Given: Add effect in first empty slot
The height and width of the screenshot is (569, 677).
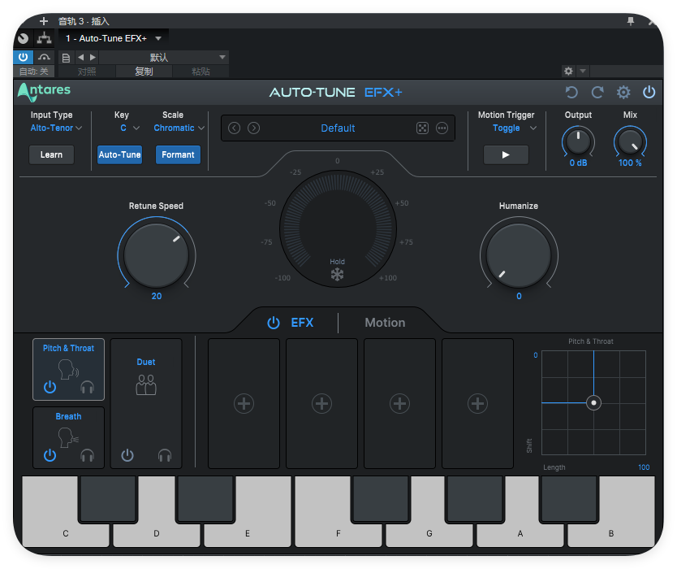Looking at the screenshot, I should coord(244,403).
